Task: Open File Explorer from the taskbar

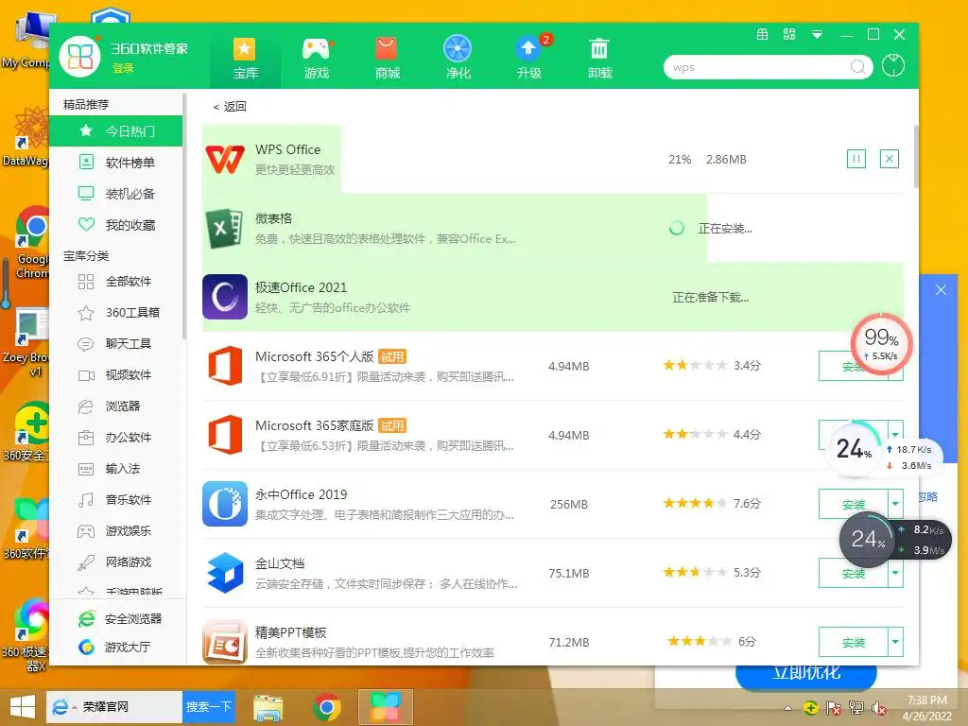Action: click(268, 707)
